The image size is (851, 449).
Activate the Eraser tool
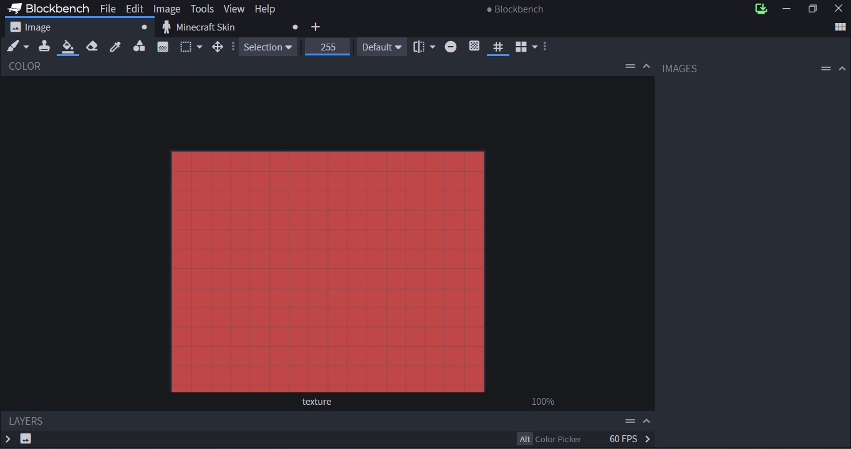click(91, 47)
